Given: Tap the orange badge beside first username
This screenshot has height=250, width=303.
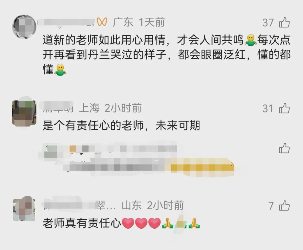Looking at the screenshot, I should pos(102,22).
